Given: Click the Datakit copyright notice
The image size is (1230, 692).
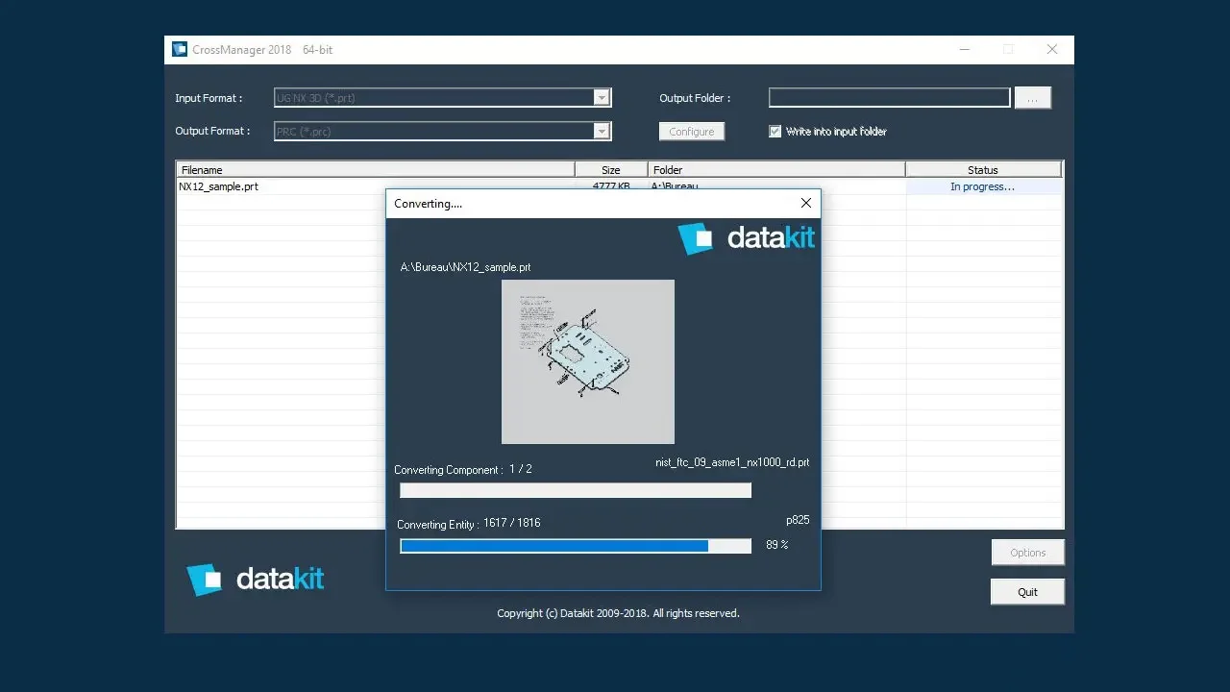Looking at the screenshot, I should tap(618, 613).
